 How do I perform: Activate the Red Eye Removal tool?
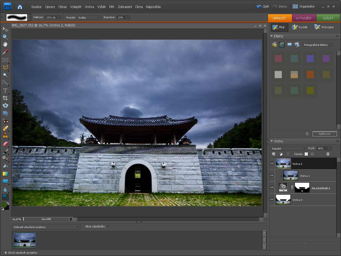click(5, 121)
